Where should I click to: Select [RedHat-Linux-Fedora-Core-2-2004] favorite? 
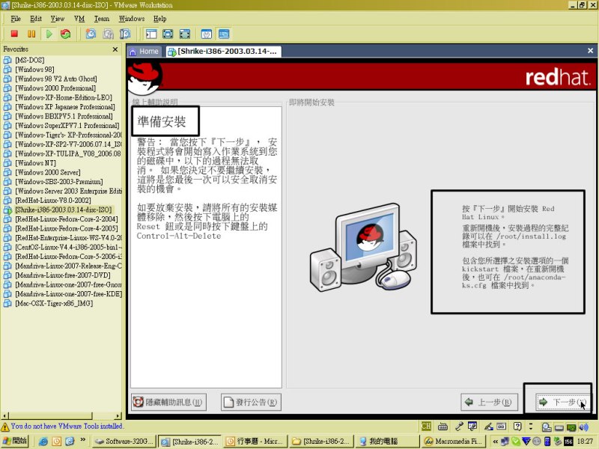click(x=67, y=219)
